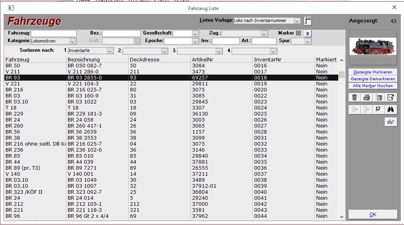Select the T 18 row
Image resolution: width=404 pixels, height=225 pixels.
(172, 108)
